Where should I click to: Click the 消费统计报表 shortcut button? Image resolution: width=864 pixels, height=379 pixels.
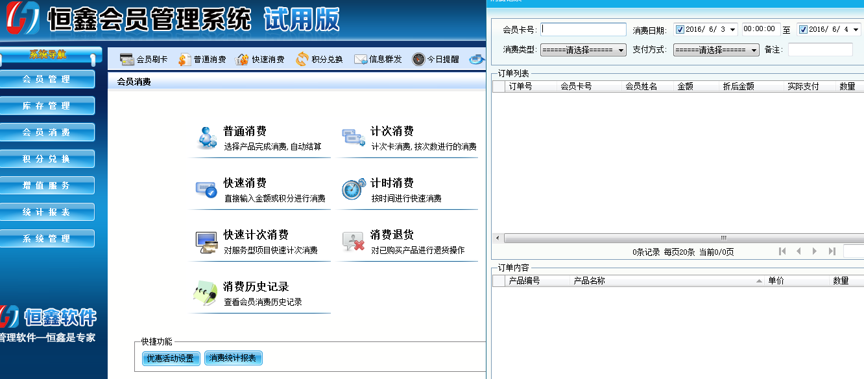[234, 358]
